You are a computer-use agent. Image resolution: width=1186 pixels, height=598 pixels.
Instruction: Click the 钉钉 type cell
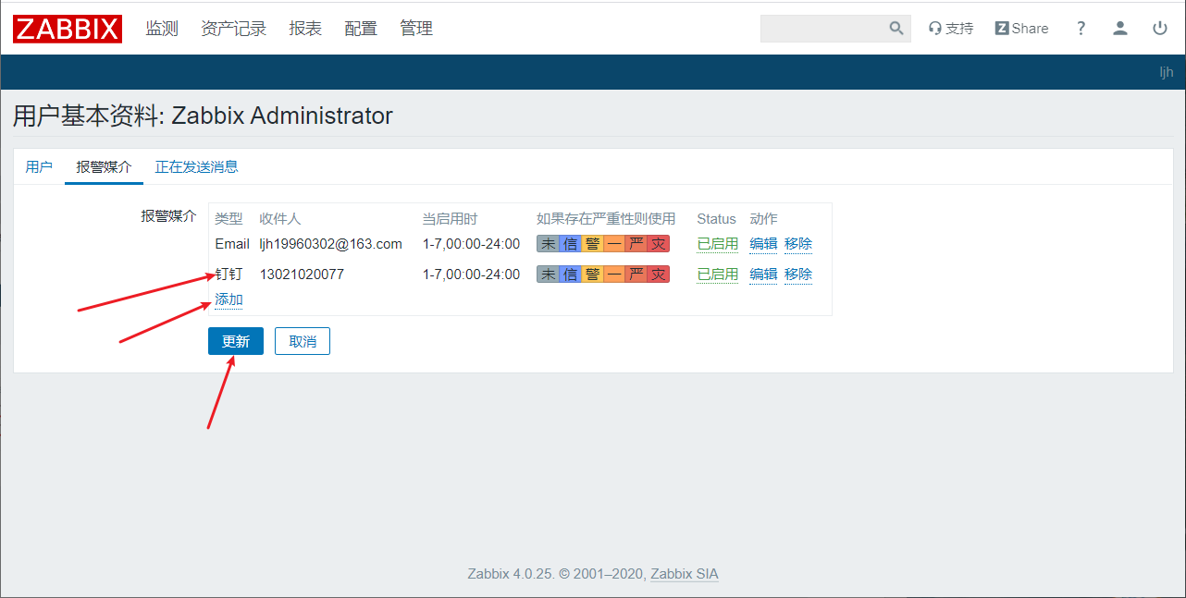point(229,275)
